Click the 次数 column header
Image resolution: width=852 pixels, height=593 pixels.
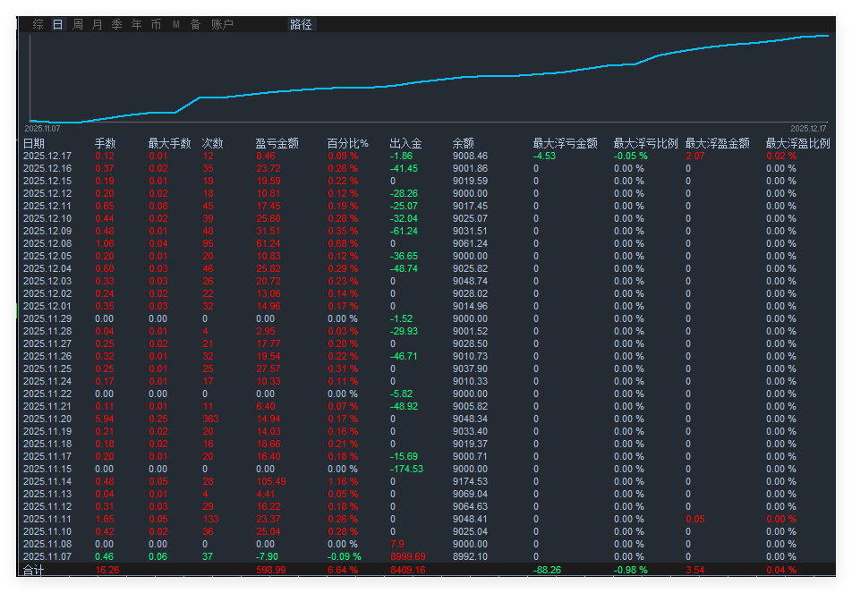pyautogui.click(x=212, y=143)
